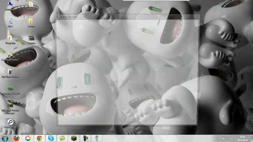The width and height of the screenshot is (253, 142).
Task: Open the terraria folder on desktop
Action: [31, 23]
